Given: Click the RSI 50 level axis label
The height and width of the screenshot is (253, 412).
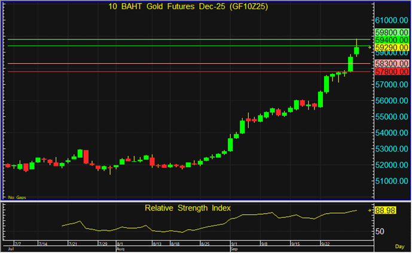Looking at the screenshot, I should 380,231.
